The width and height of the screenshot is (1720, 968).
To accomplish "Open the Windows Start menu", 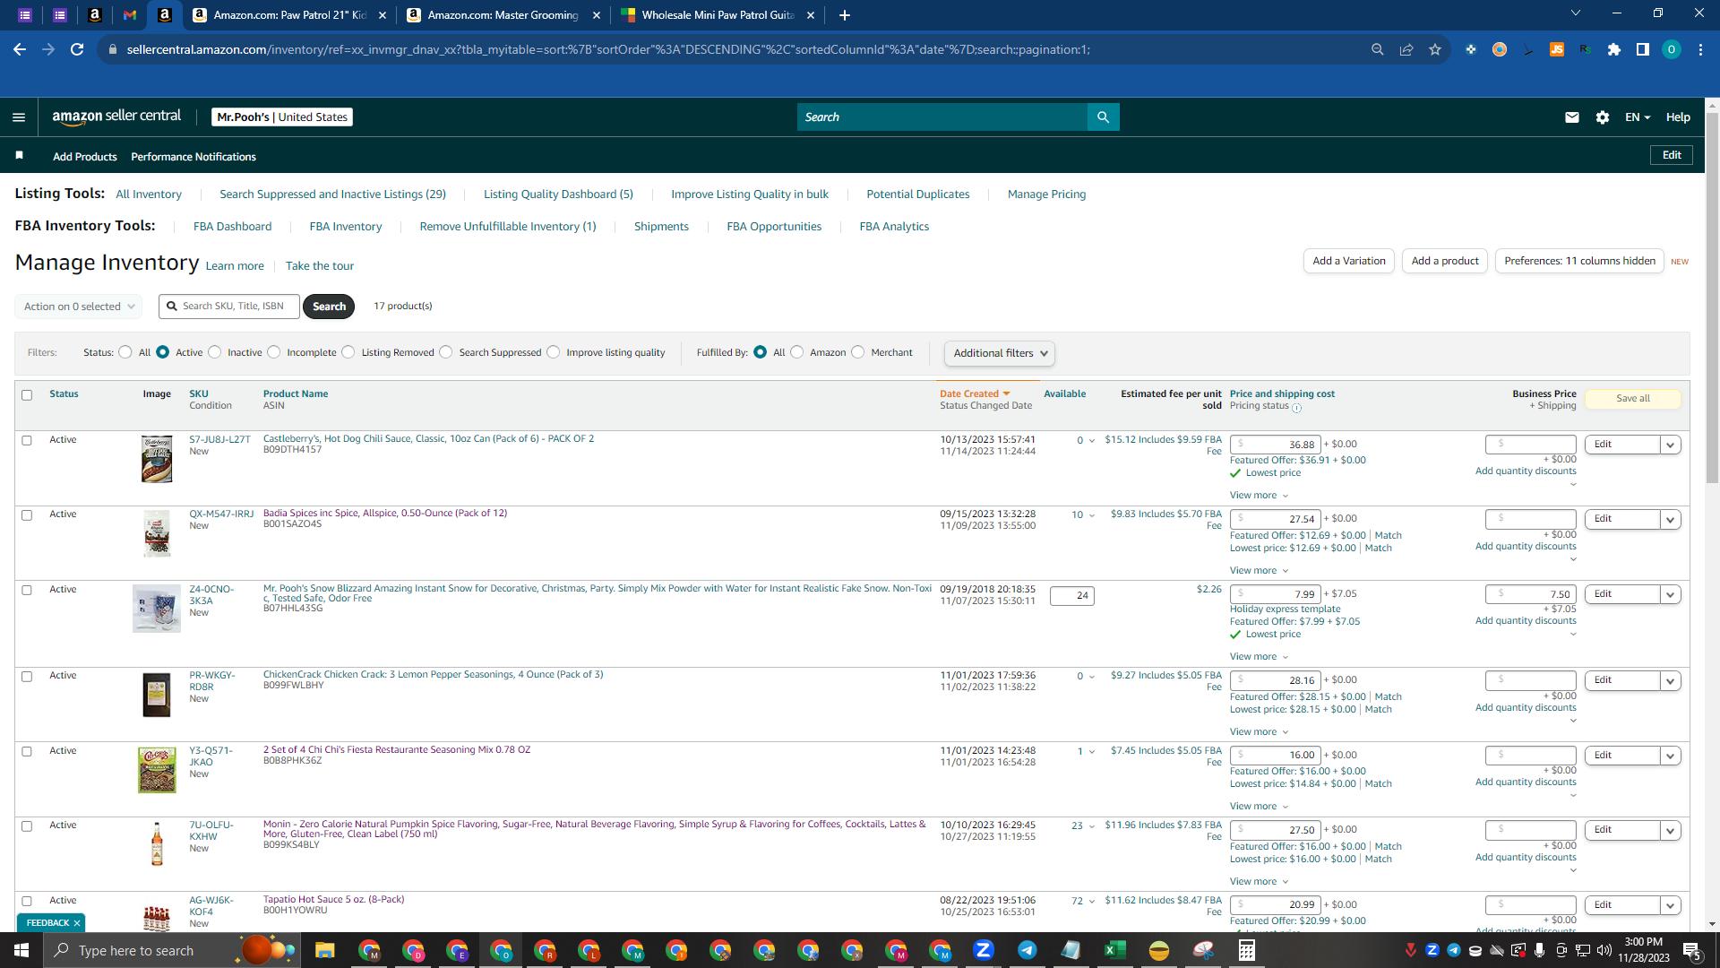I will coord(21,950).
